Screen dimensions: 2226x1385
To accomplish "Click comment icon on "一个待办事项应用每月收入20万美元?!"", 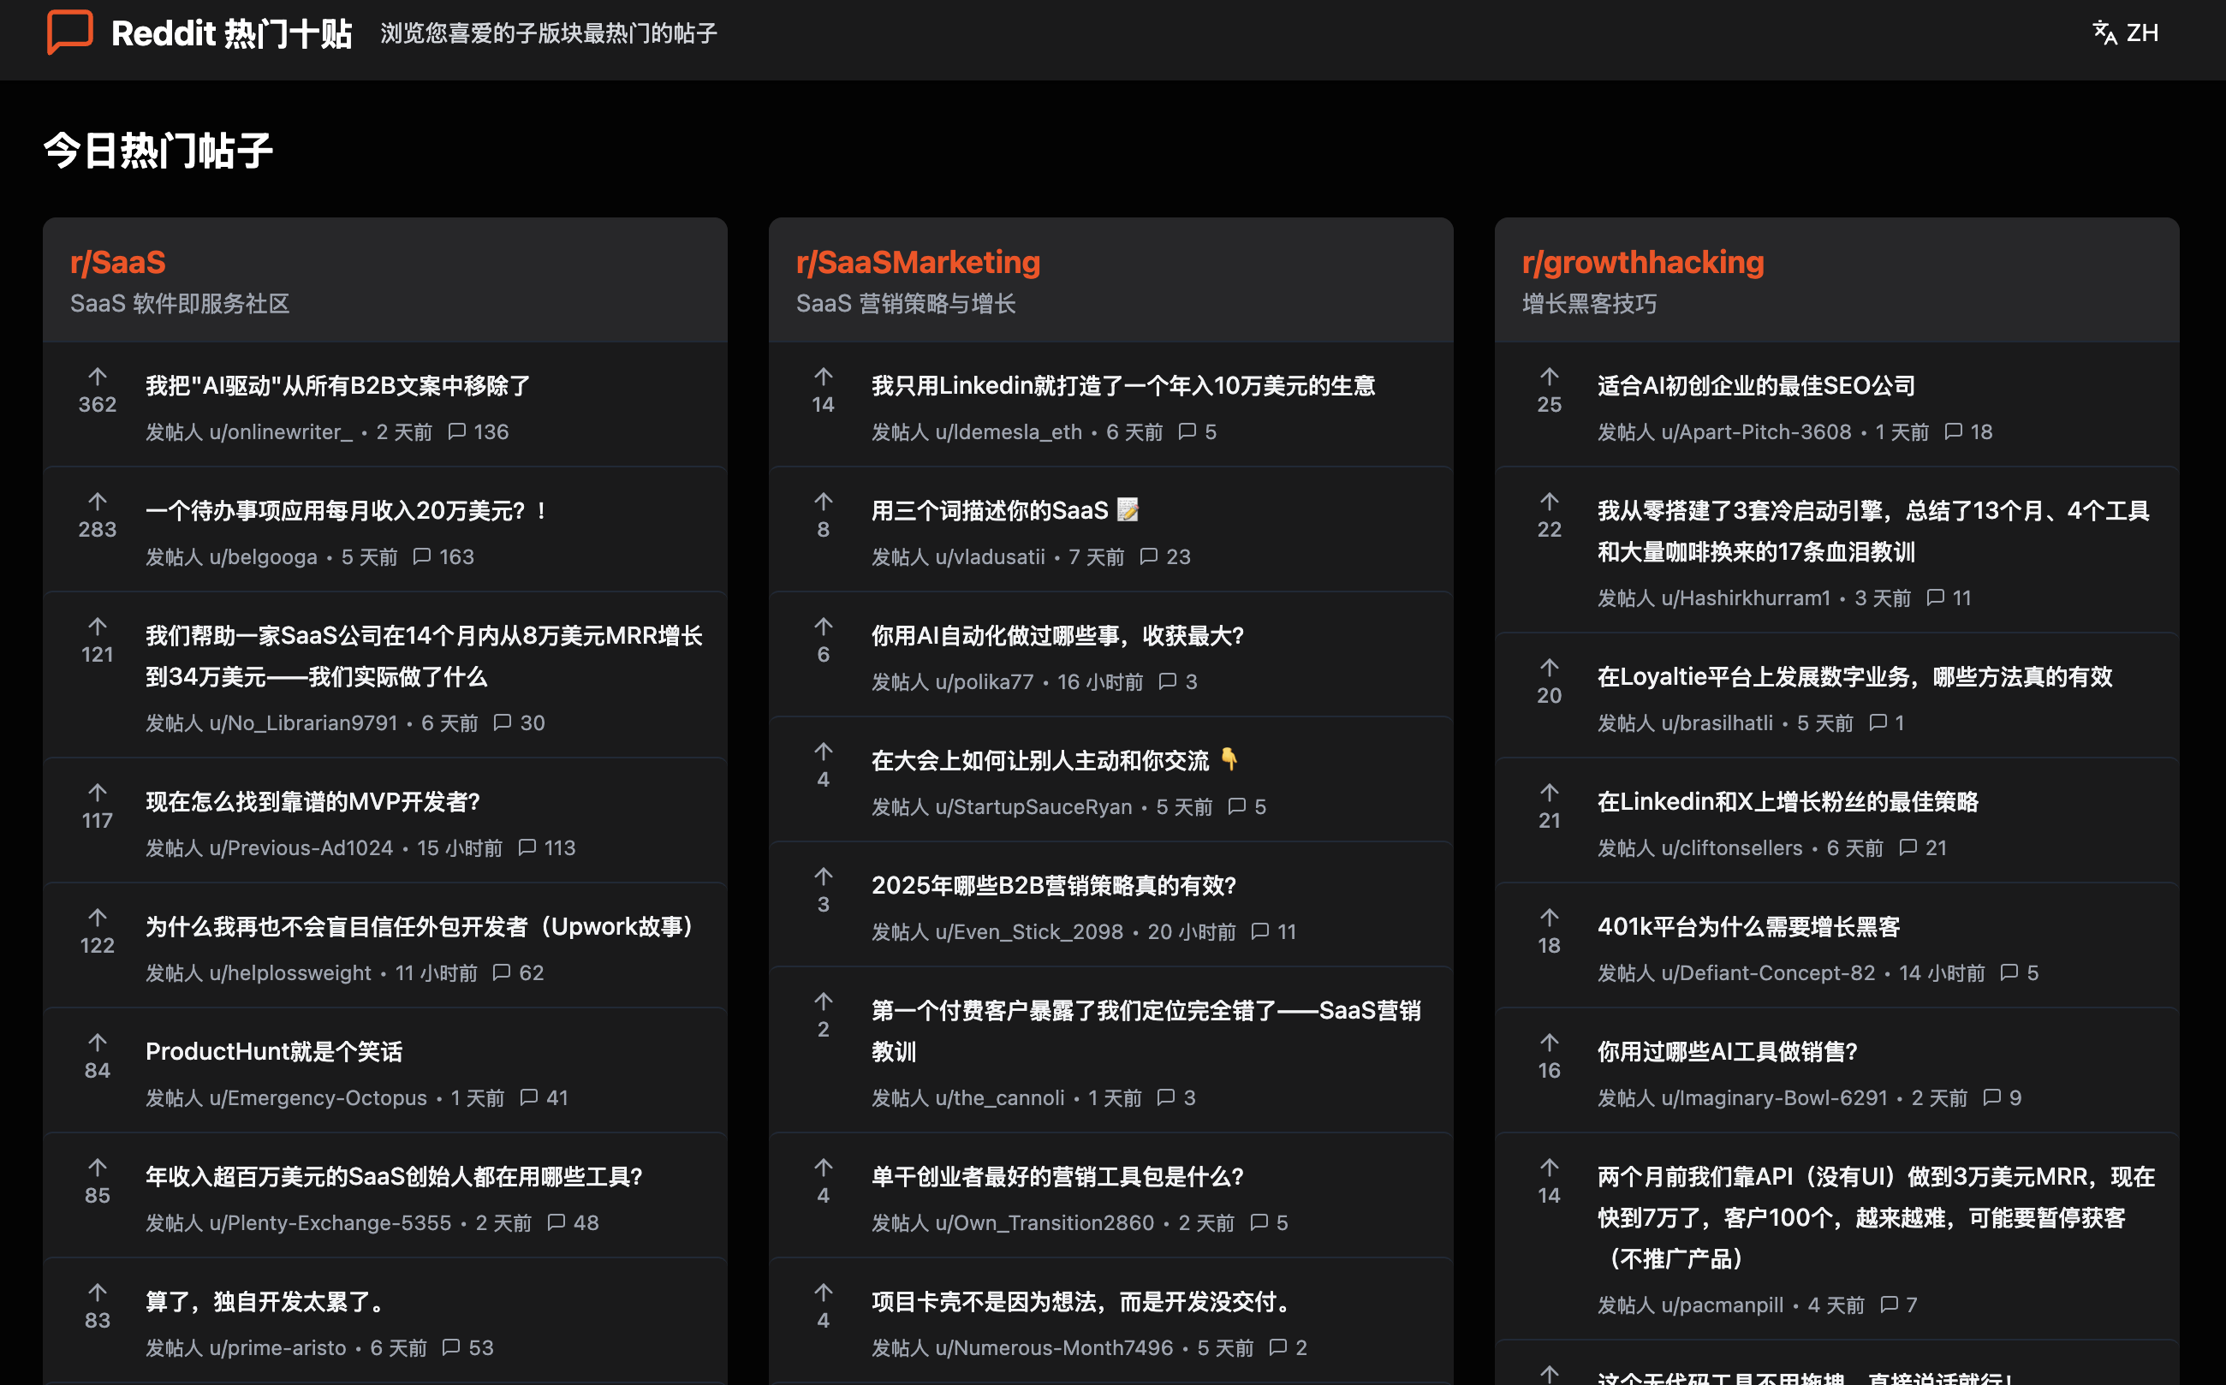I will tap(422, 556).
